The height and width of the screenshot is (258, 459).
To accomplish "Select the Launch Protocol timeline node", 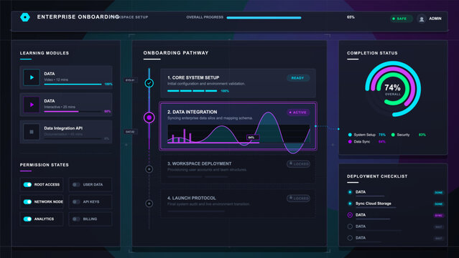I will click(x=149, y=204).
